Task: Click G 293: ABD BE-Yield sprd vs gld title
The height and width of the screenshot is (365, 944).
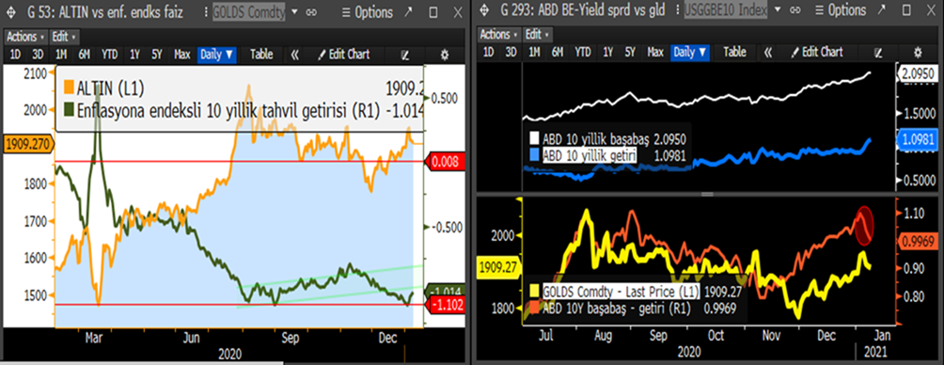Action: [583, 10]
